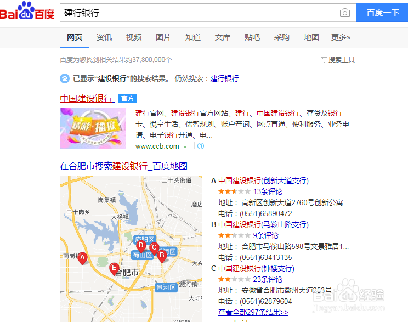Click 查看全部297条结果>> link
Screen dimensions: 408x322
[x=253, y=312]
